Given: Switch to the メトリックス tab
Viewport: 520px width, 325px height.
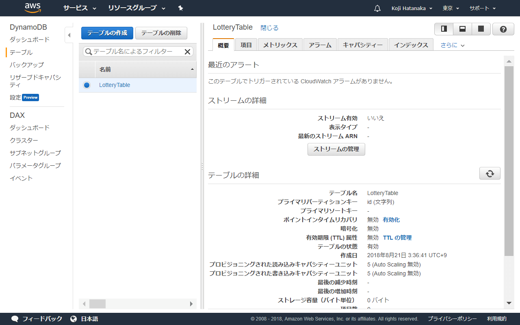Looking at the screenshot, I should 280,45.
